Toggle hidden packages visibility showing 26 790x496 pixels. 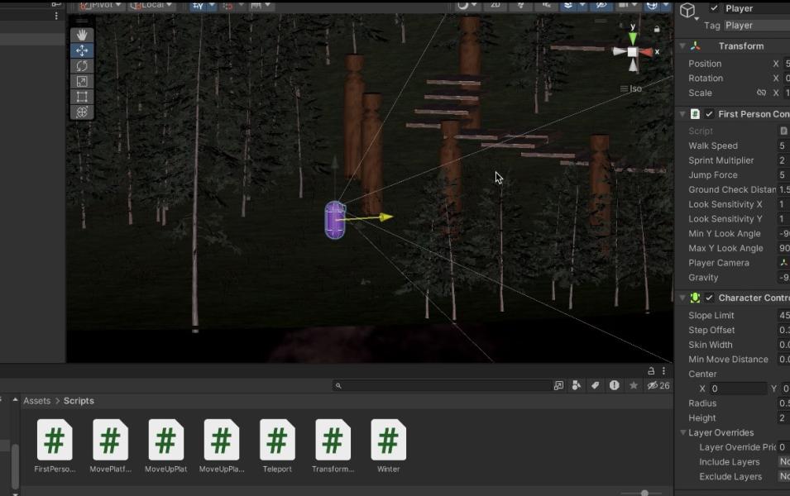click(x=658, y=386)
